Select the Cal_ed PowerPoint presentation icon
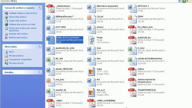Image resolution: width=192 pixels, height=108 pixels. coord(91,19)
